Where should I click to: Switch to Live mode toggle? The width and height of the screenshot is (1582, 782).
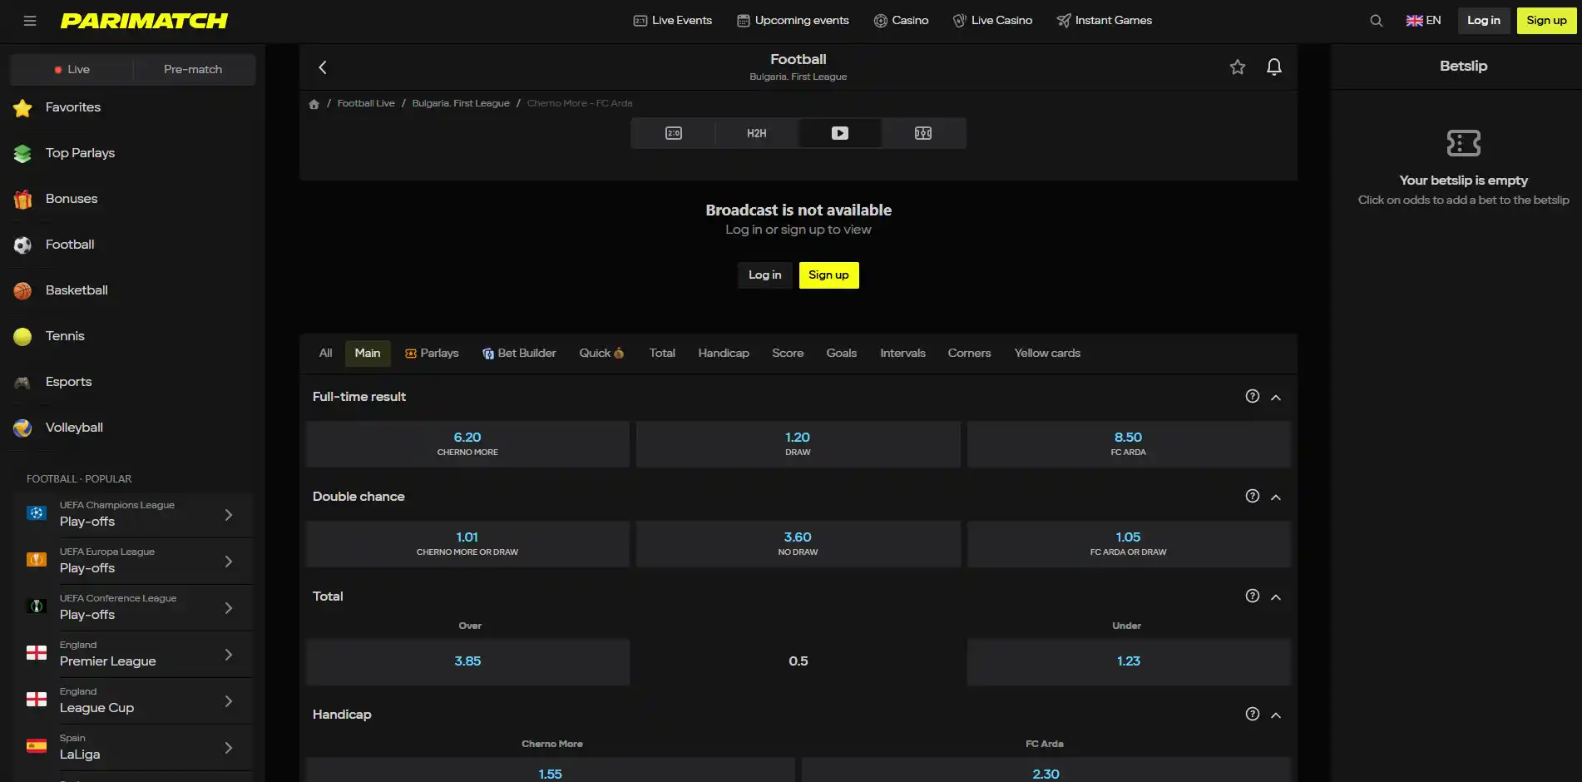(x=72, y=70)
